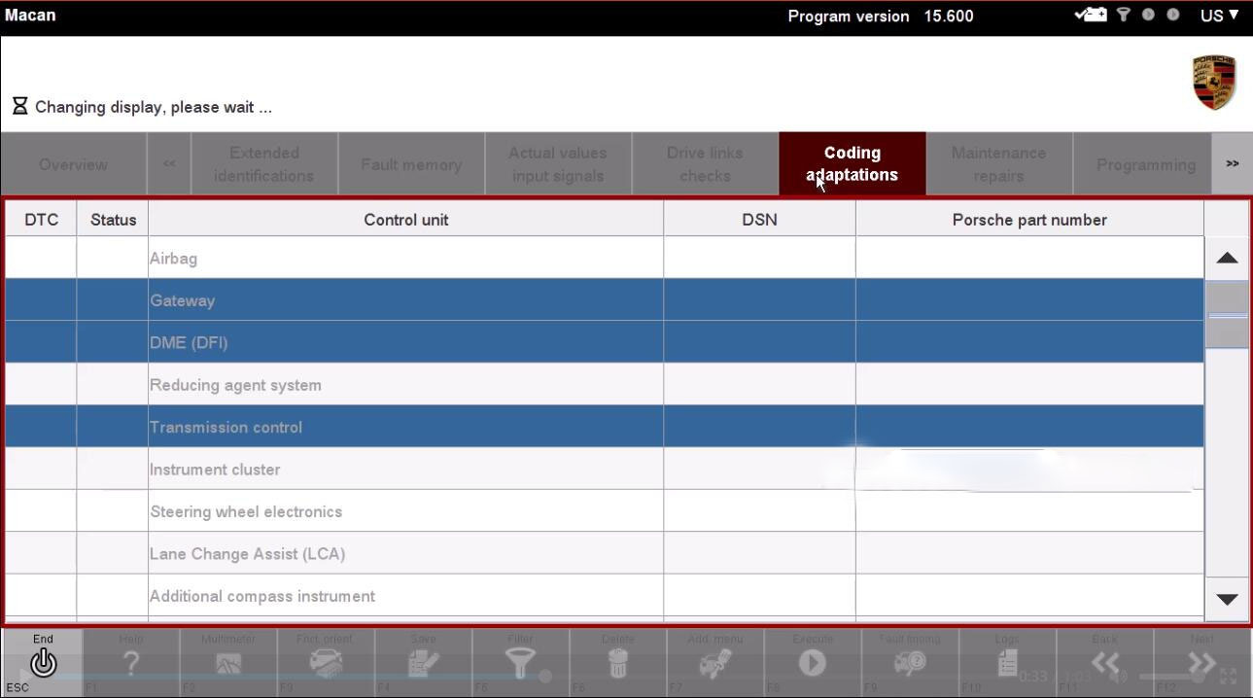Open the Logs toolbar icon
The width and height of the screenshot is (1253, 698).
point(1006,662)
